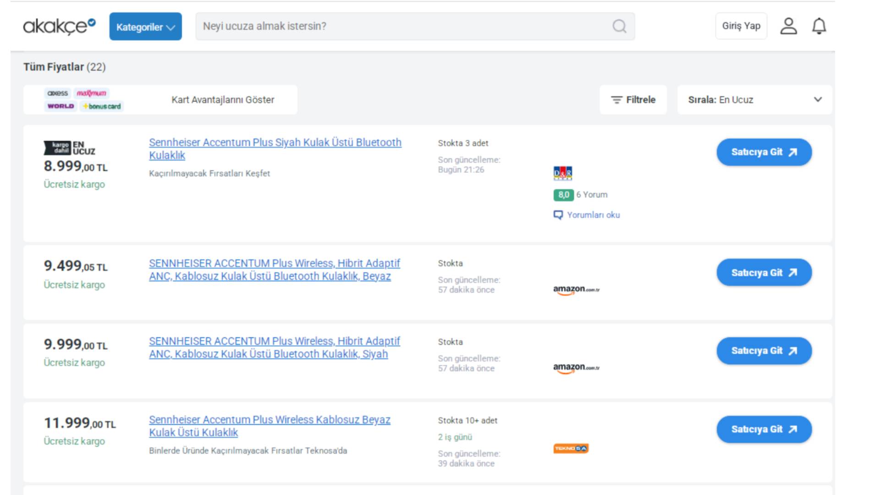Click the Giriş Yap button

point(741,26)
